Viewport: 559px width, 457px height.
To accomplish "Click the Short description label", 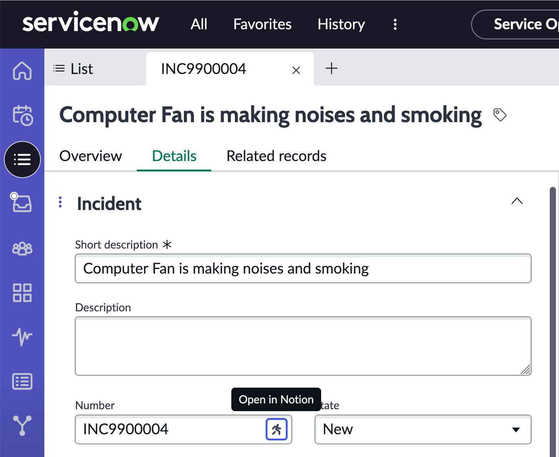I will pos(116,245).
